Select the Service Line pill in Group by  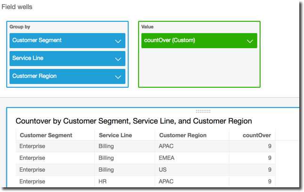pos(61,58)
